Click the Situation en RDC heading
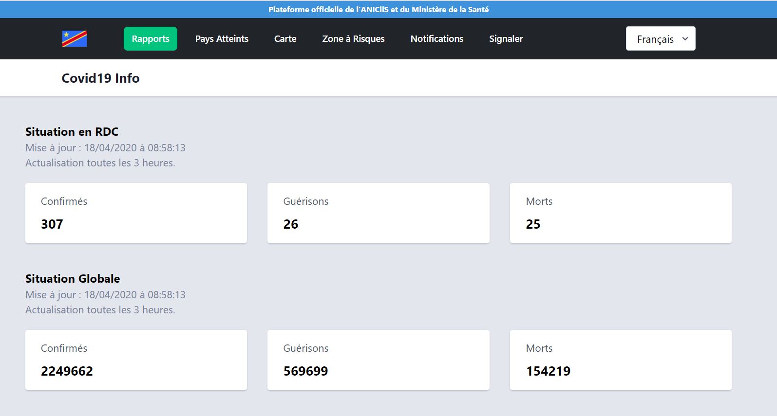This screenshot has height=416, width=777. click(x=72, y=132)
